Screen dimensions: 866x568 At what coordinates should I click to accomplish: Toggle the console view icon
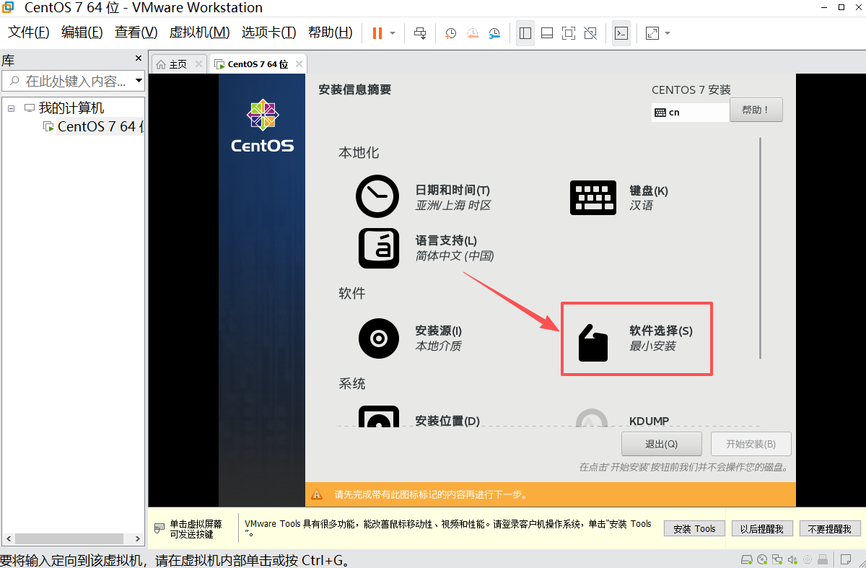[621, 33]
